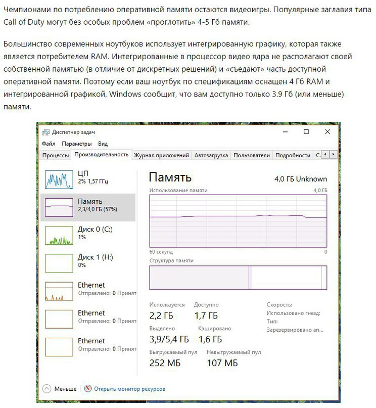Viewport: 376px width, 408px height.
Task: Click the Выгружаемый пул 252 МБ value
Action: click(x=165, y=363)
